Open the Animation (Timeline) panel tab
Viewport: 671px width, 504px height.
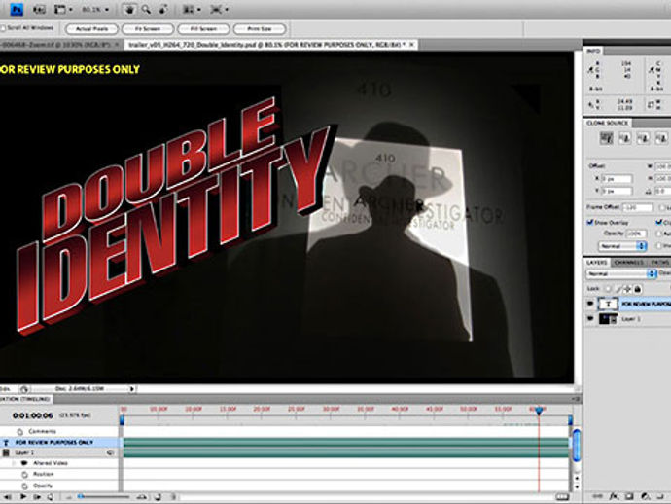pyautogui.click(x=25, y=399)
